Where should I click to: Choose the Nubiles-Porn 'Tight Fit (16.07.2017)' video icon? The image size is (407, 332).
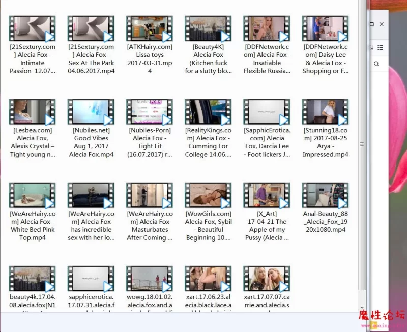coord(150,112)
